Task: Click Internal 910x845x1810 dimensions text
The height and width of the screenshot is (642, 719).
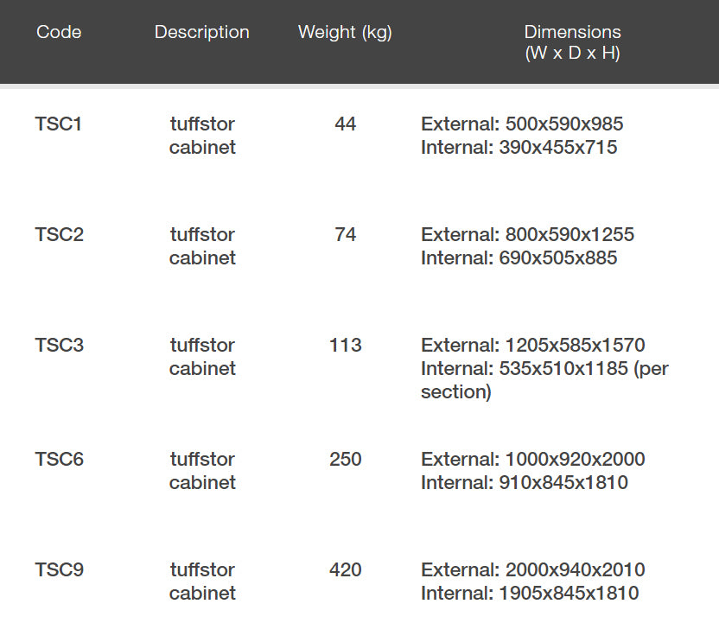Action: pos(524,483)
